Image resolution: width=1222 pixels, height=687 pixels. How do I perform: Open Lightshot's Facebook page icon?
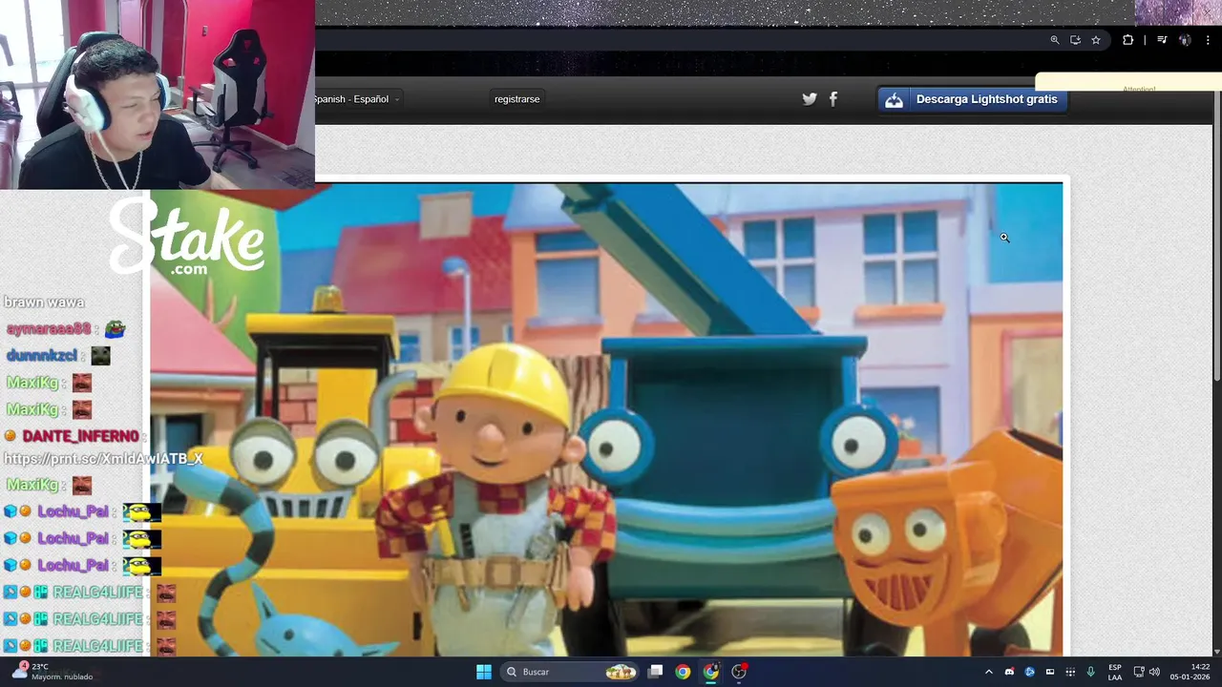833,99
